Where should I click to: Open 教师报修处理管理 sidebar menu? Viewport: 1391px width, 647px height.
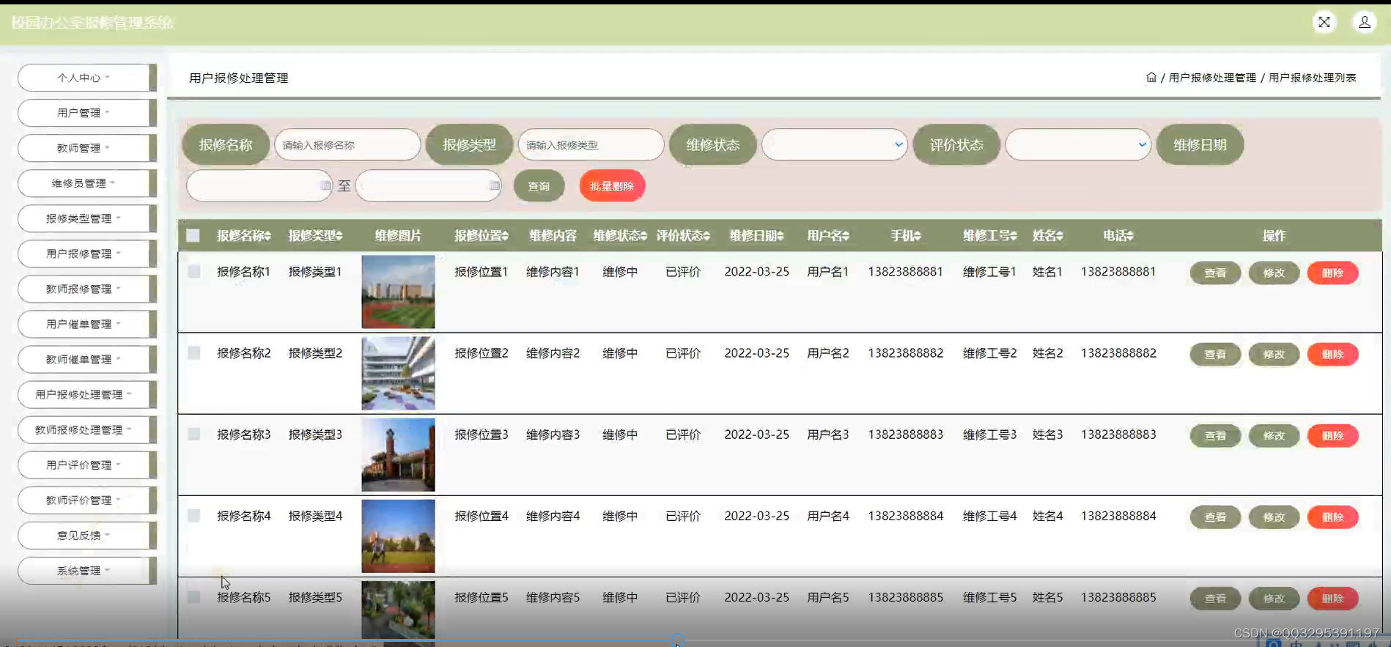[x=87, y=429]
